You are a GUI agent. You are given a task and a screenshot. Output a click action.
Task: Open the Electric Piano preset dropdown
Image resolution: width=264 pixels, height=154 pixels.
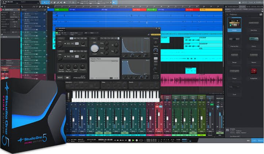[76, 33]
